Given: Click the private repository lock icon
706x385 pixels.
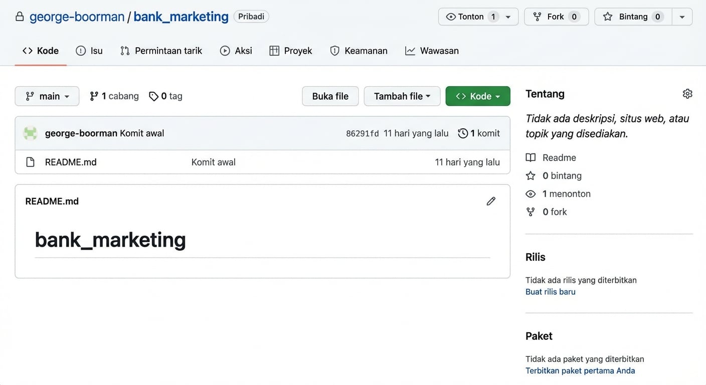Looking at the screenshot, I should click(x=20, y=17).
